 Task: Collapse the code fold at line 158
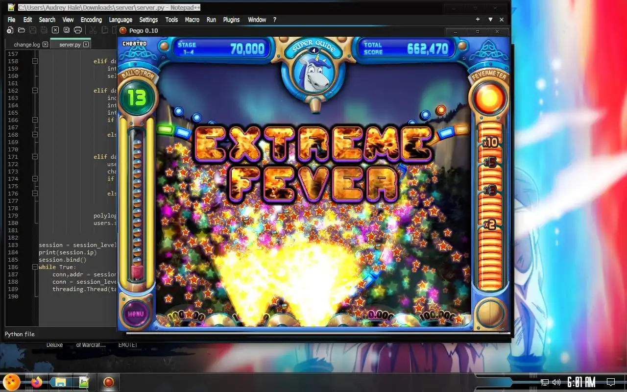[x=35, y=61]
